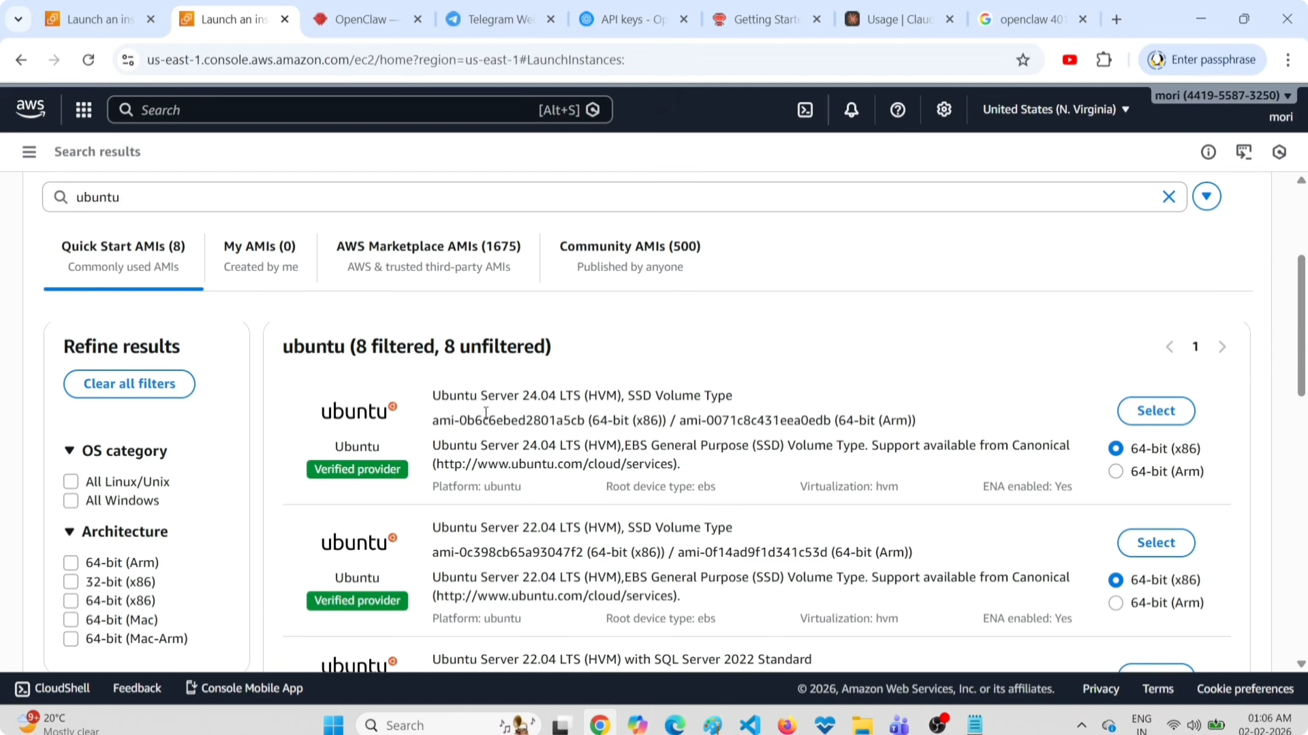Click the info icon near Search results
The image size is (1308, 735).
tap(1208, 152)
